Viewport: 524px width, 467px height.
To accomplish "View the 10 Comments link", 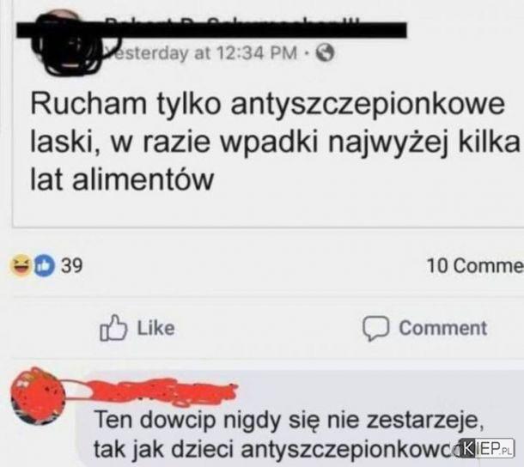I will pyautogui.click(x=475, y=265).
